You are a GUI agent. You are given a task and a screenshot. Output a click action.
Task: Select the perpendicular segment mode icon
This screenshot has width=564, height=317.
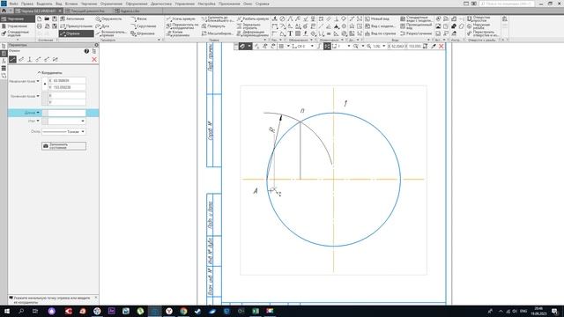click(29, 59)
